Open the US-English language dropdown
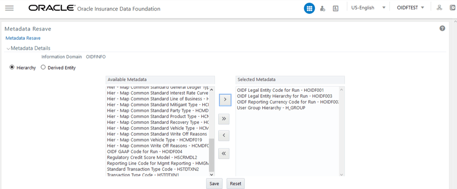 368,8
